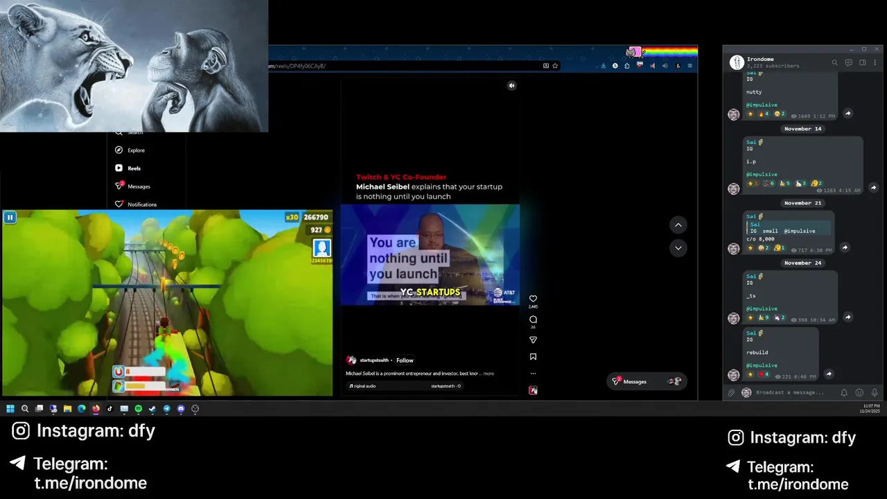
Task: Toggle the Telegram side panel icon
Action: click(862, 62)
